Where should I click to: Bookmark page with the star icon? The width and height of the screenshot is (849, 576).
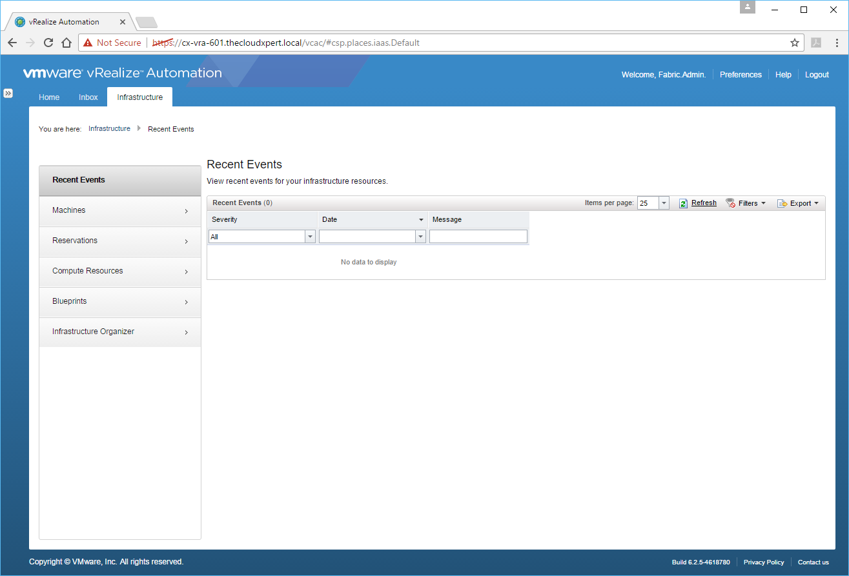pos(794,43)
